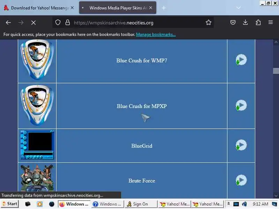Download the Blue Crush for MPXP skin
This screenshot has width=279, height=209.
coord(241,106)
